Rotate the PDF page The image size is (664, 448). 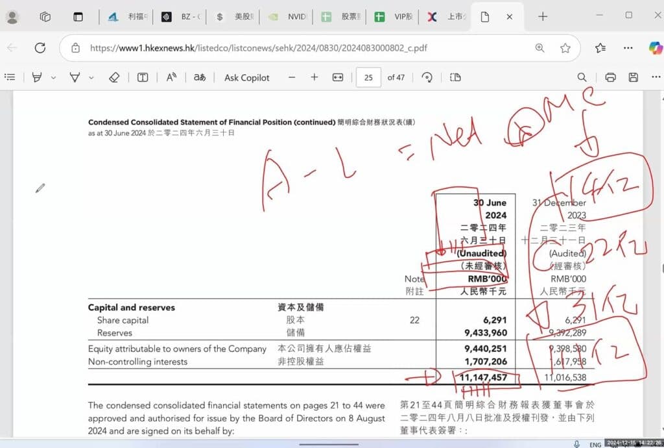point(427,77)
